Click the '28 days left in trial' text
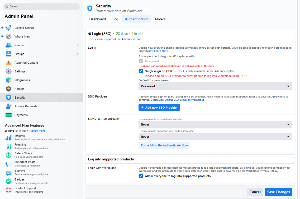This screenshot has height=199, width=300. (130, 34)
